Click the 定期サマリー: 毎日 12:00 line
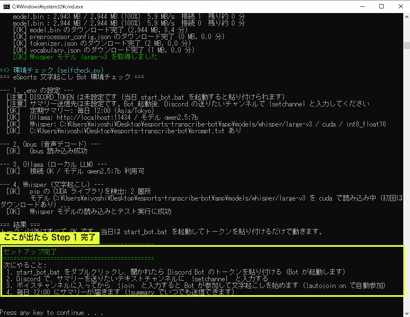The image size is (410, 317). coord(80,111)
